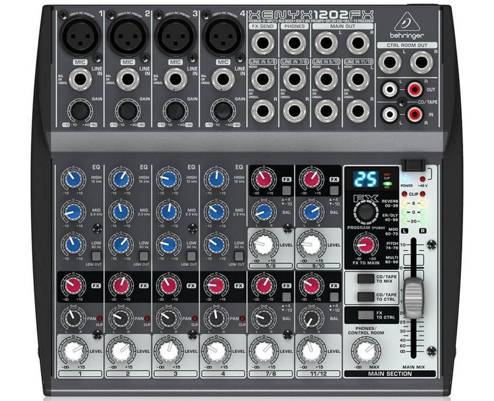494x401 pixels.
Task: Adjust the PAN knob on channel 3
Action: click(x=168, y=319)
